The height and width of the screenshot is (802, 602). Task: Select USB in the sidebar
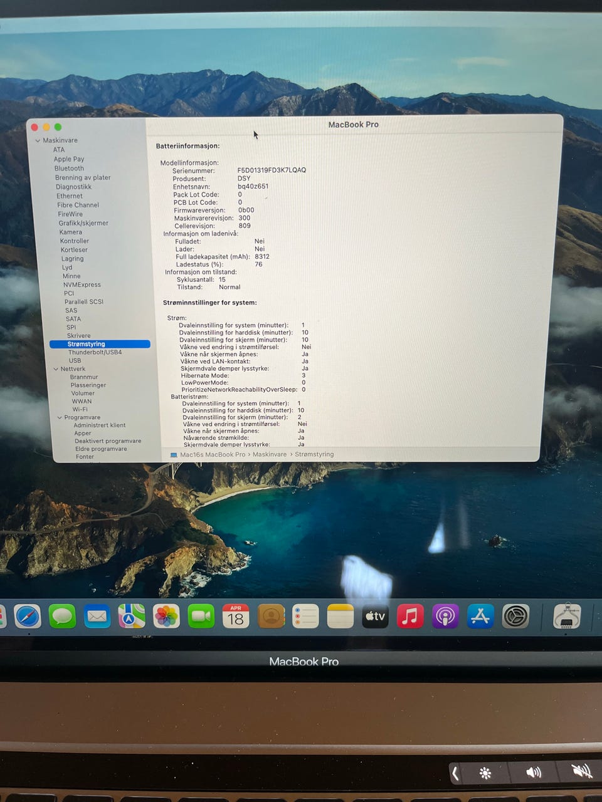click(75, 361)
